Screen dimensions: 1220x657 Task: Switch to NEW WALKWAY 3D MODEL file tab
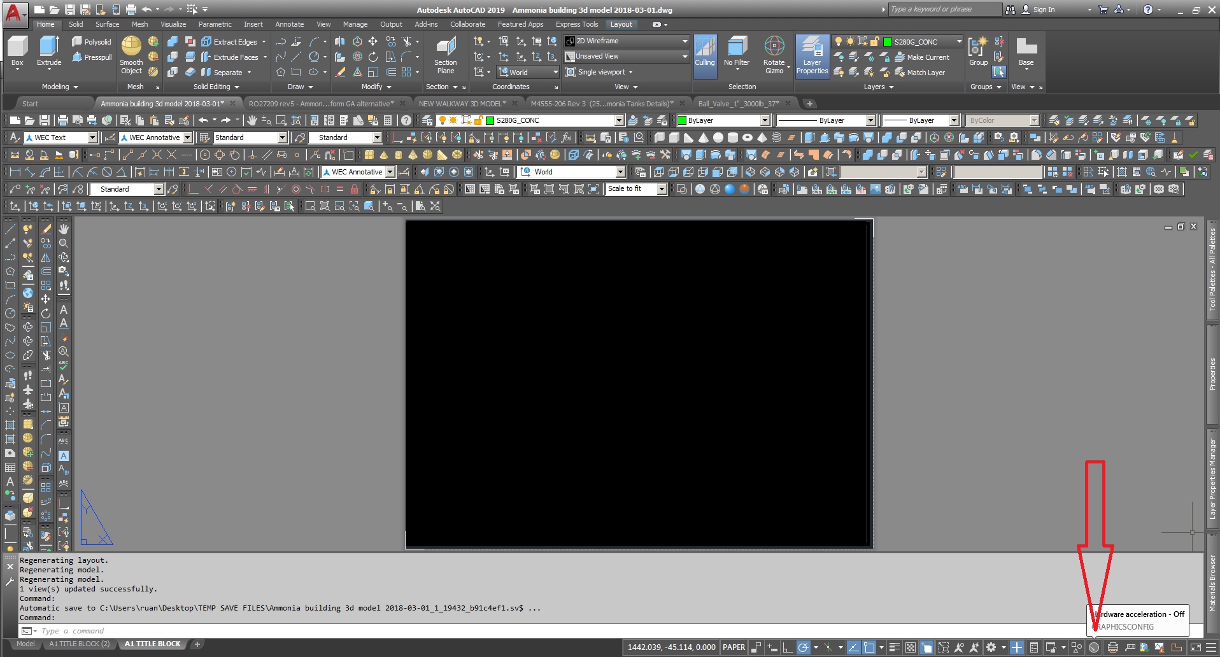pos(462,103)
